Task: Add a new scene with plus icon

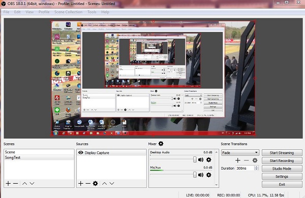Action: pyautogui.click(x=8, y=183)
